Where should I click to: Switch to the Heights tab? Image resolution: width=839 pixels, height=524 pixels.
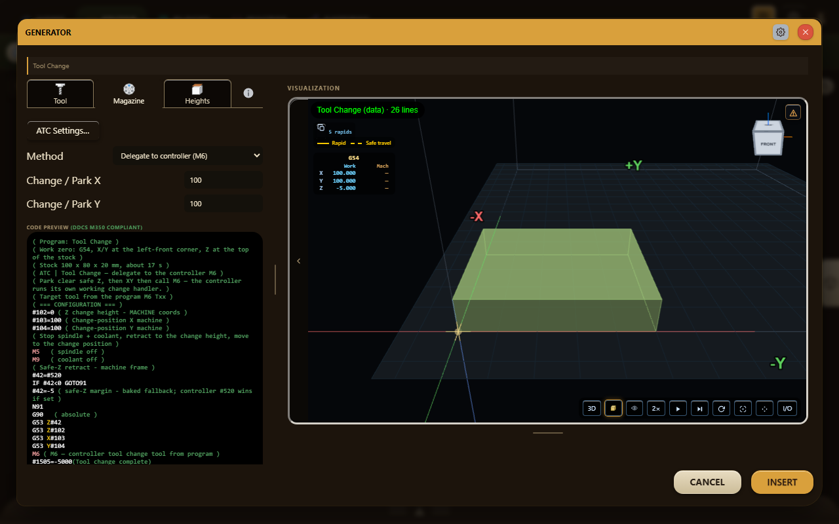click(x=197, y=94)
